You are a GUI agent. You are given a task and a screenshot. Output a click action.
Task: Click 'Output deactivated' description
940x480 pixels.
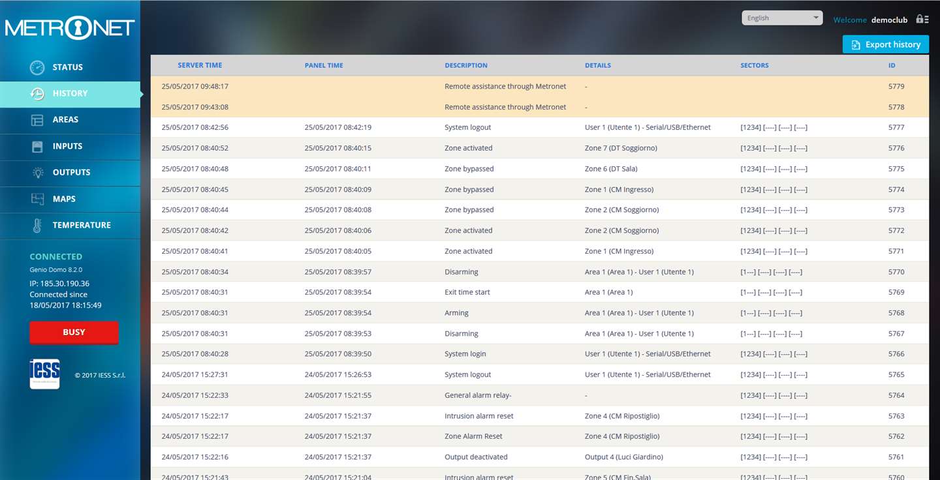pos(476,457)
